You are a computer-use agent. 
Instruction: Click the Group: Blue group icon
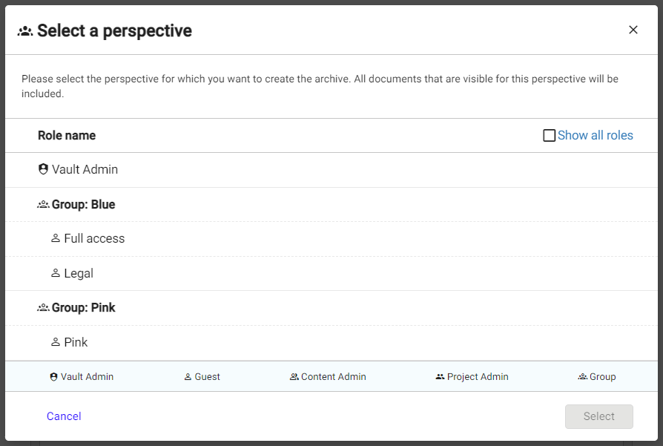43,204
